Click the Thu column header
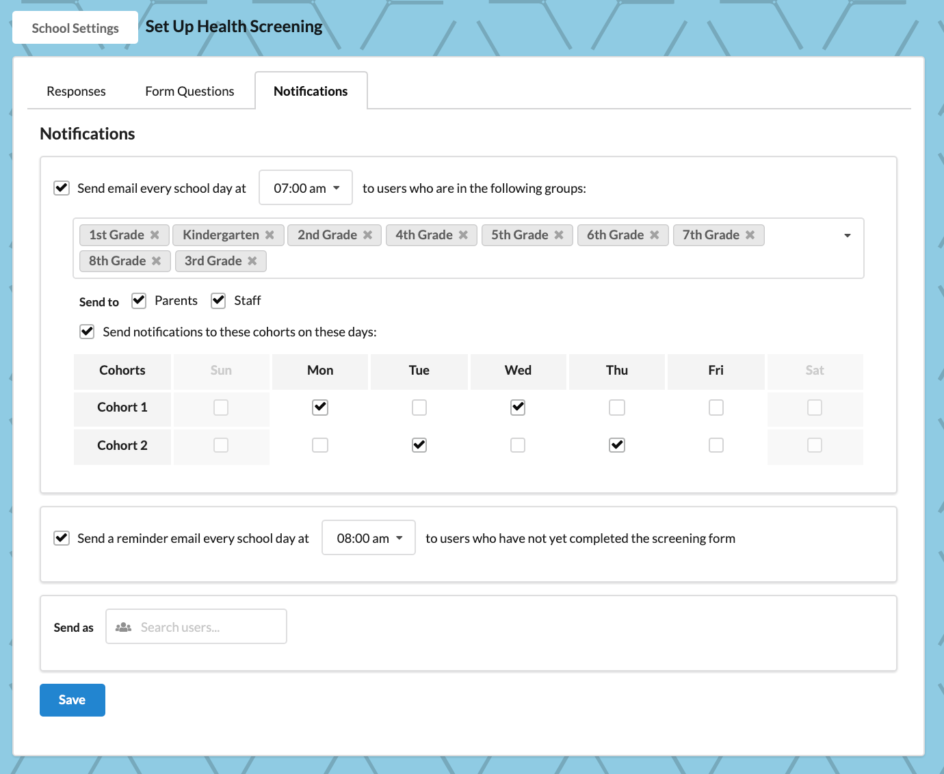944x774 pixels. pos(617,371)
